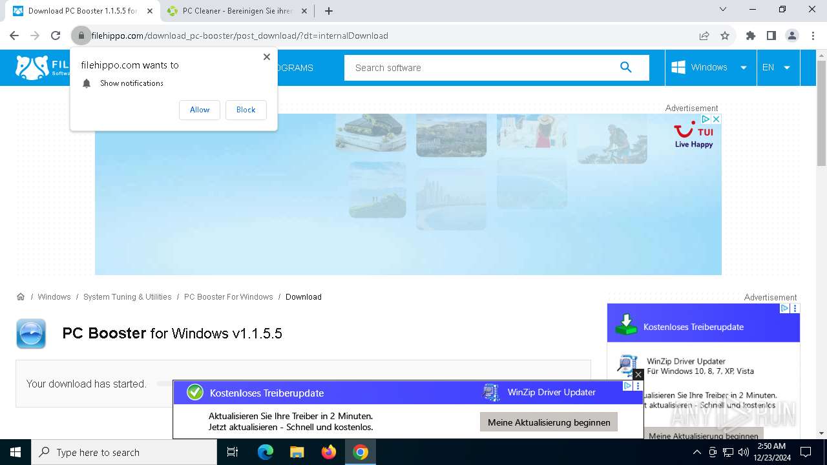Switch to Download PC Booster tab
The height and width of the screenshot is (465, 827).
(x=83, y=11)
